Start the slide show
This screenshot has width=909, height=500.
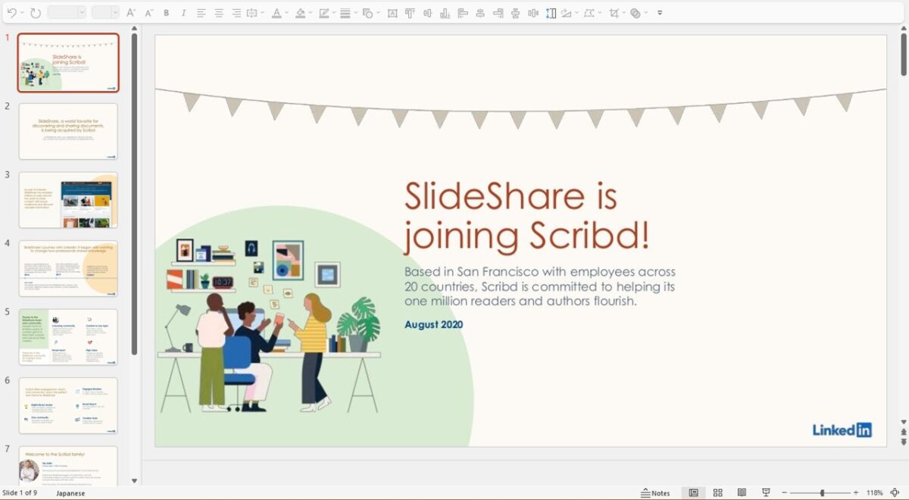[766, 492]
